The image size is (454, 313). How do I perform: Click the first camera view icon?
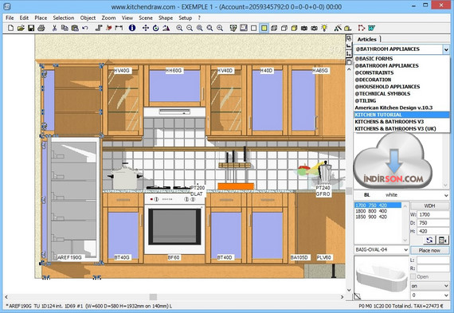(x=304, y=28)
